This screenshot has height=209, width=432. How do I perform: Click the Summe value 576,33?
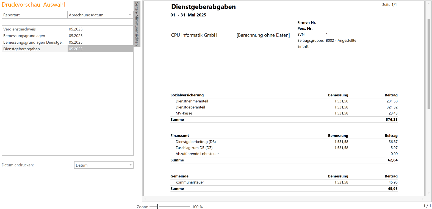click(392, 119)
